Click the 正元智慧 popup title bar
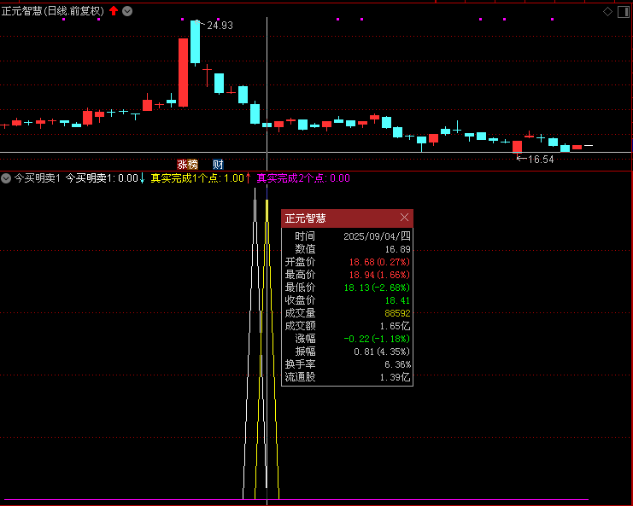The height and width of the screenshot is (506, 633). (347, 218)
